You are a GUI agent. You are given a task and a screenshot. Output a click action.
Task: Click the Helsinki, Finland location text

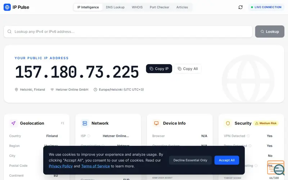(32, 90)
